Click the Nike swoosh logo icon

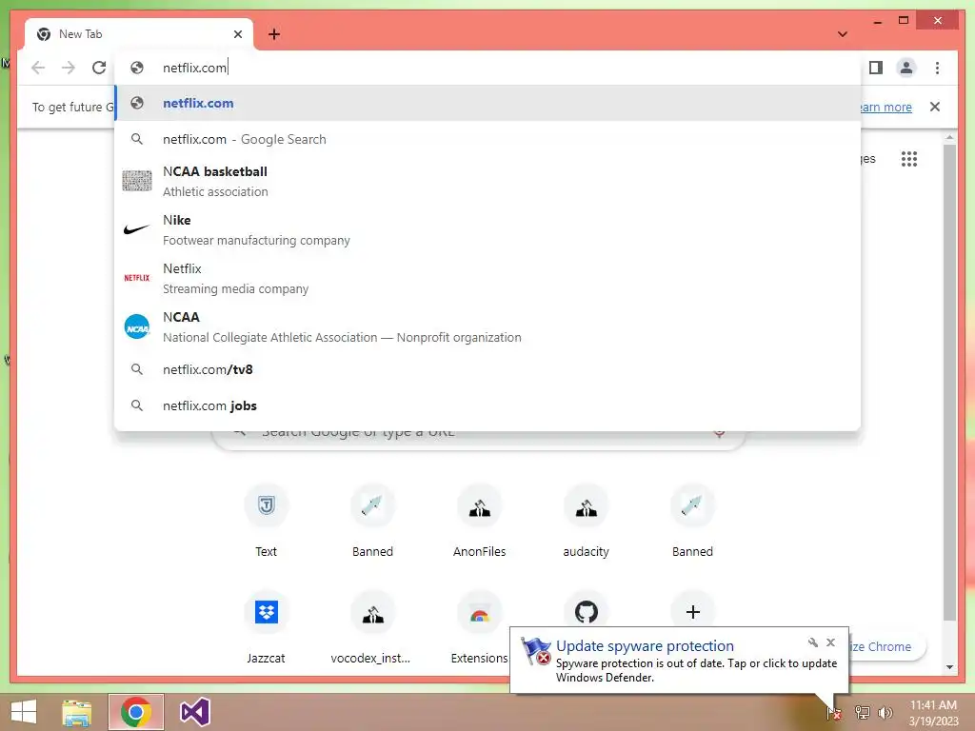(137, 229)
